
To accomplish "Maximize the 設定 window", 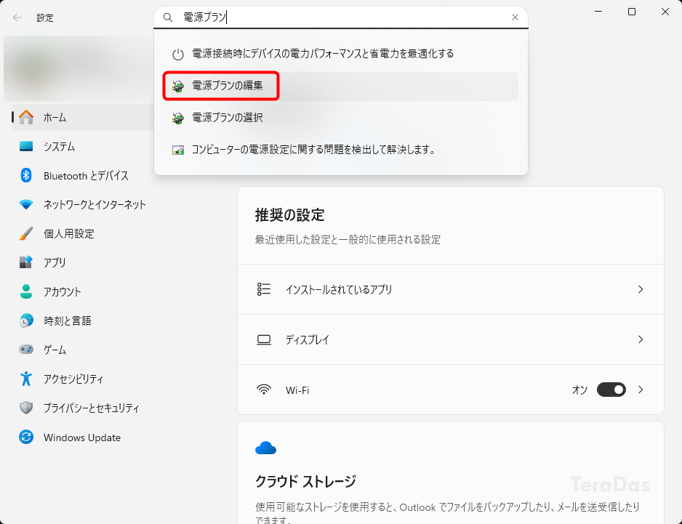I will click(632, 12).
